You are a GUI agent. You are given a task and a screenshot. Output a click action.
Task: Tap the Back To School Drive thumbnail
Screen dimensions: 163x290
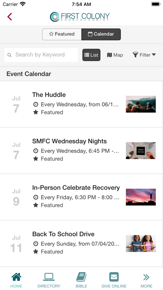click(141, 243)
